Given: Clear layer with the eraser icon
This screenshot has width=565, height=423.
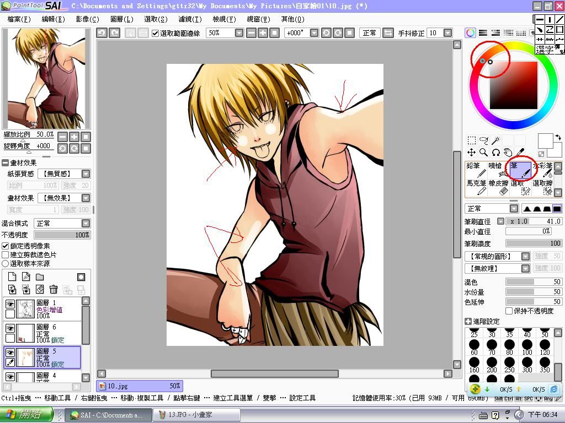Looking at the screenshot, I should click(40, 289).
